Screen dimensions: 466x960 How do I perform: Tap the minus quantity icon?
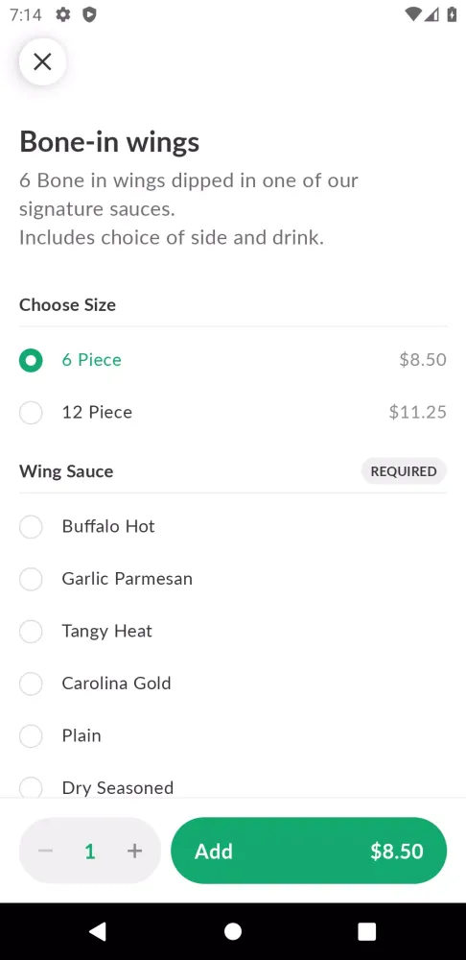point(45,851)
